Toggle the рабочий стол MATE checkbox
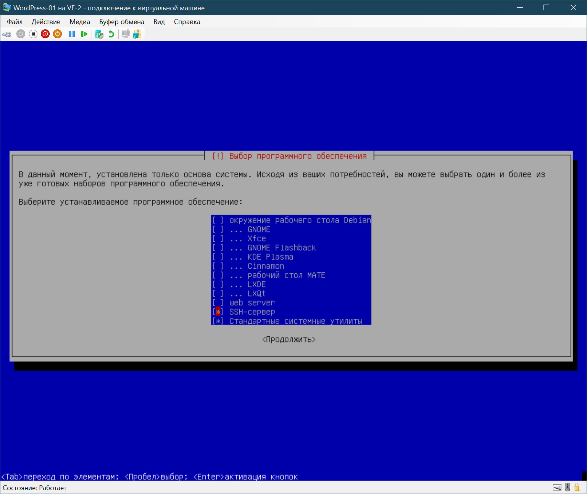The width and height of the screenshot is (587, 494). coord(218,275)
